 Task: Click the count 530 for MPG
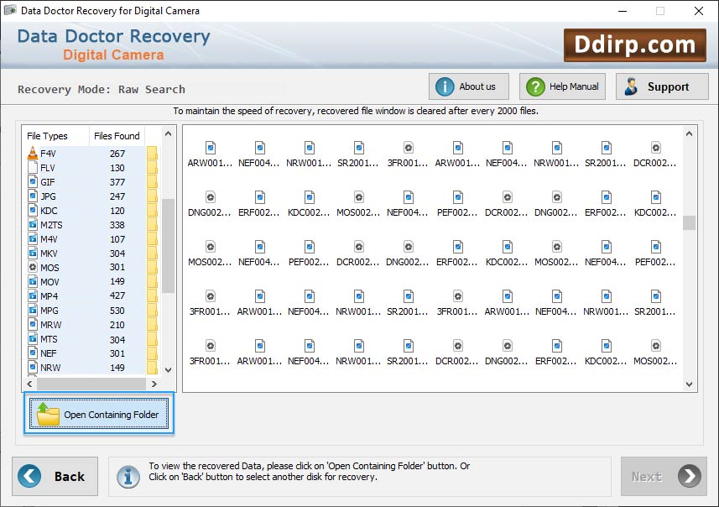[x=117, y=311]
